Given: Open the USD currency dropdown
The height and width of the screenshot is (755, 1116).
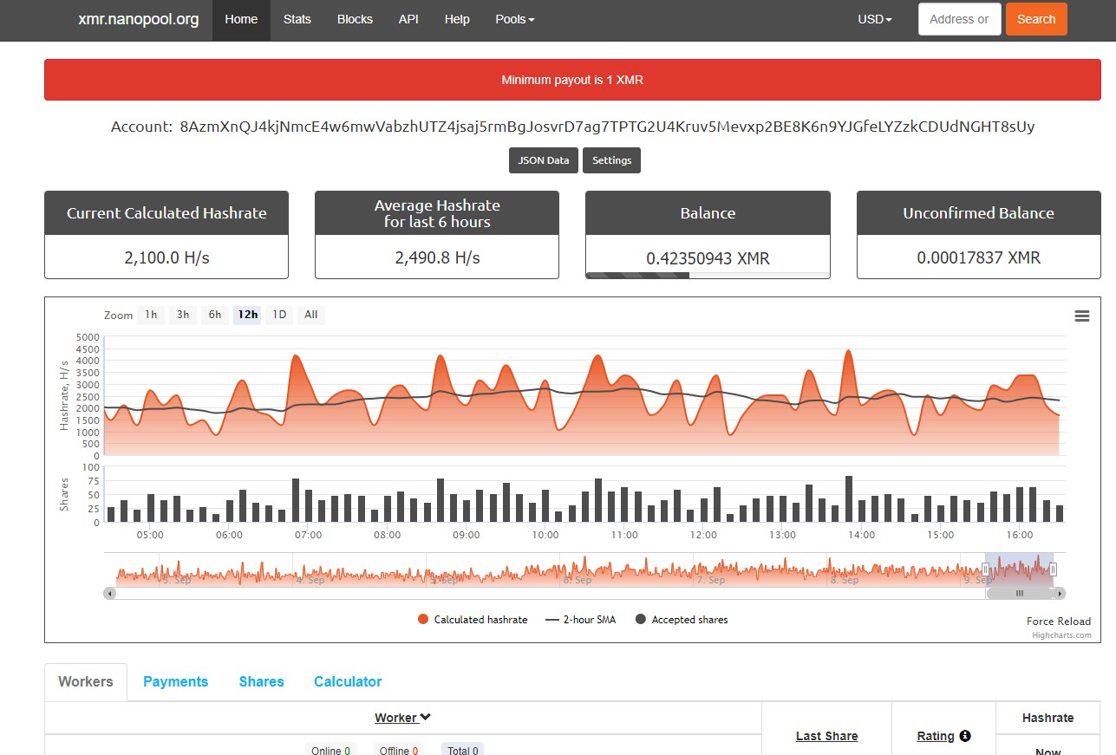Looking at the screenshot, I should pyautogui.click(x=874, y=19).
